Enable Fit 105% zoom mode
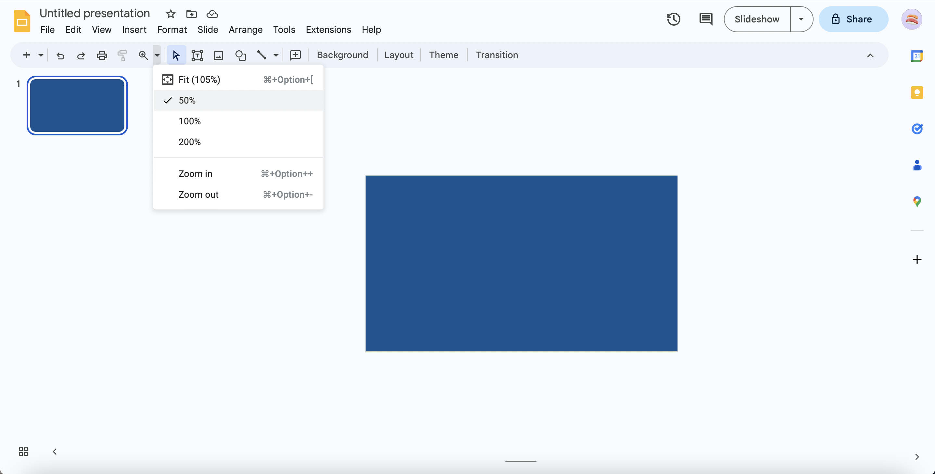This screenshot has height=474, width=935. [200, 79]
